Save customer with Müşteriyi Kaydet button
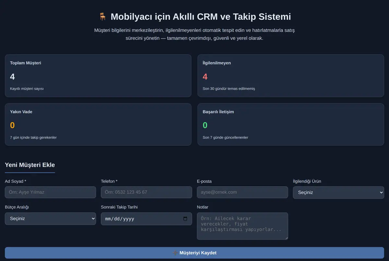The width and height of the screenshot is (389, 261). pyautogui.click(x=194, y=253)
